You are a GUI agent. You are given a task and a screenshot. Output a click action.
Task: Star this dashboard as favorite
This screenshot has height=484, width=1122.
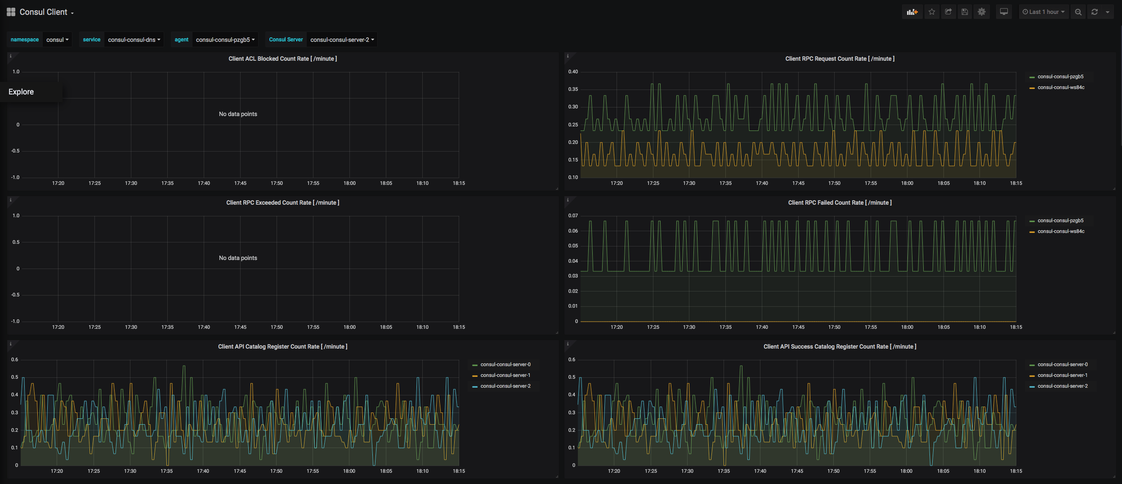[932, 12]
